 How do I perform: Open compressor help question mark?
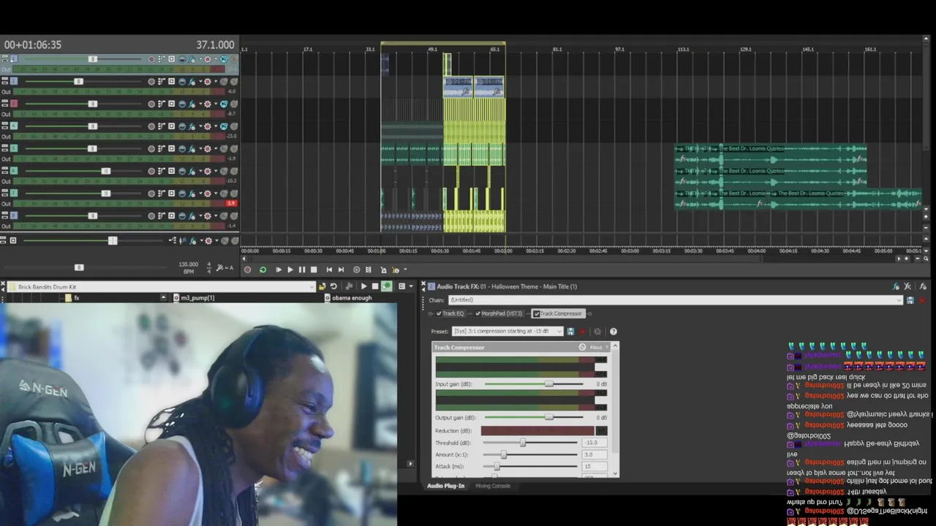point(614,332)
